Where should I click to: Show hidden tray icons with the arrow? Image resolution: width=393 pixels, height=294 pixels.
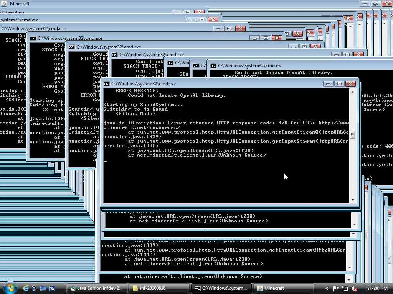[x=327, y=289]
